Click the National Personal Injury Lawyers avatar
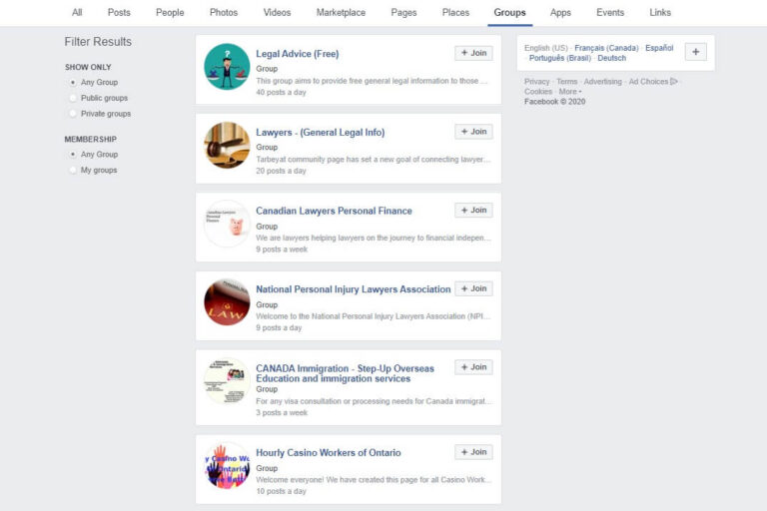767x511 pixels. coord(227,302)
